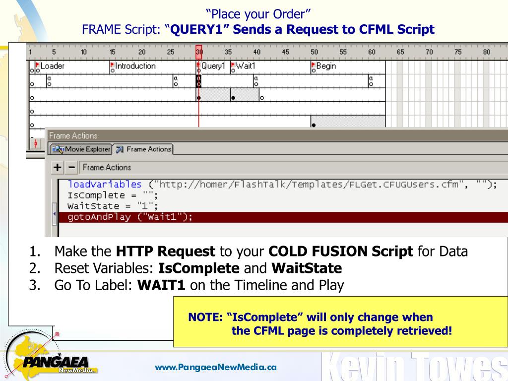Click the Begin frame label
Screen dimensions: 508x381
pos(326,66)
